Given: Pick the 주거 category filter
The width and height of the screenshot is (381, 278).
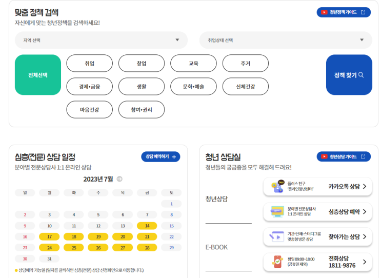Looking at the screenshot, I should pos(246,64).
